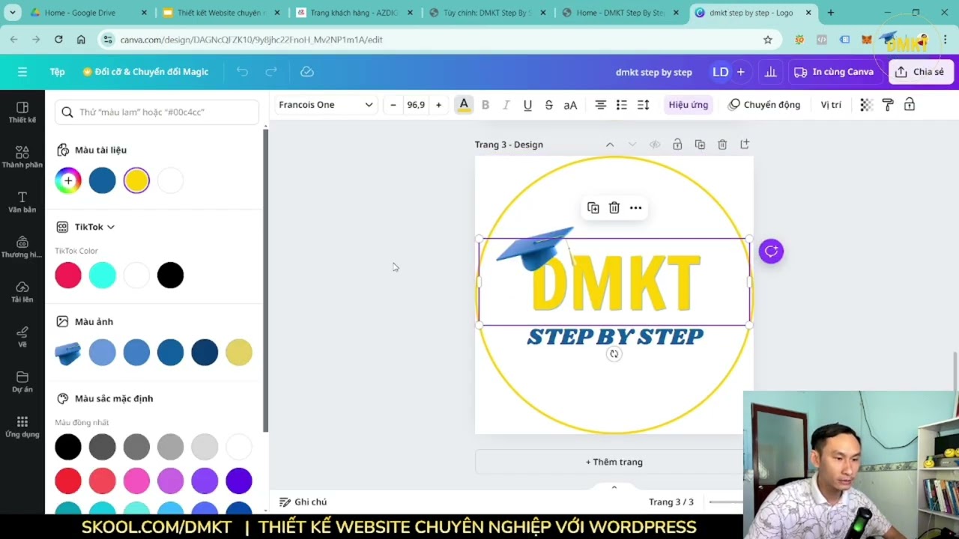Screen dimensions: 959x539
Task: Click the Redo arrow icon
Action: [x=271, y=72]
